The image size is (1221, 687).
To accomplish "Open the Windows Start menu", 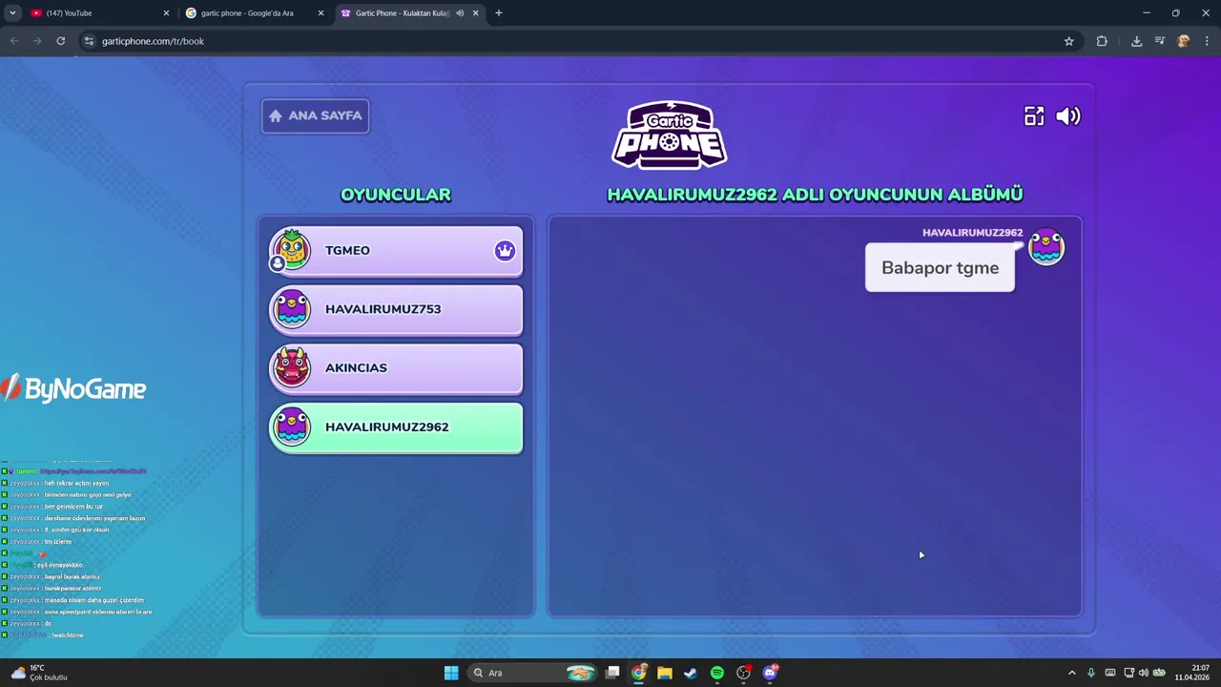I will (451, 673).
